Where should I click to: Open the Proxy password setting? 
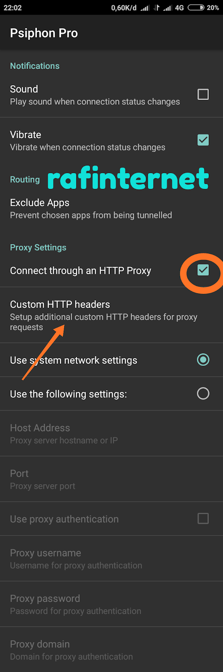[111, 604]
